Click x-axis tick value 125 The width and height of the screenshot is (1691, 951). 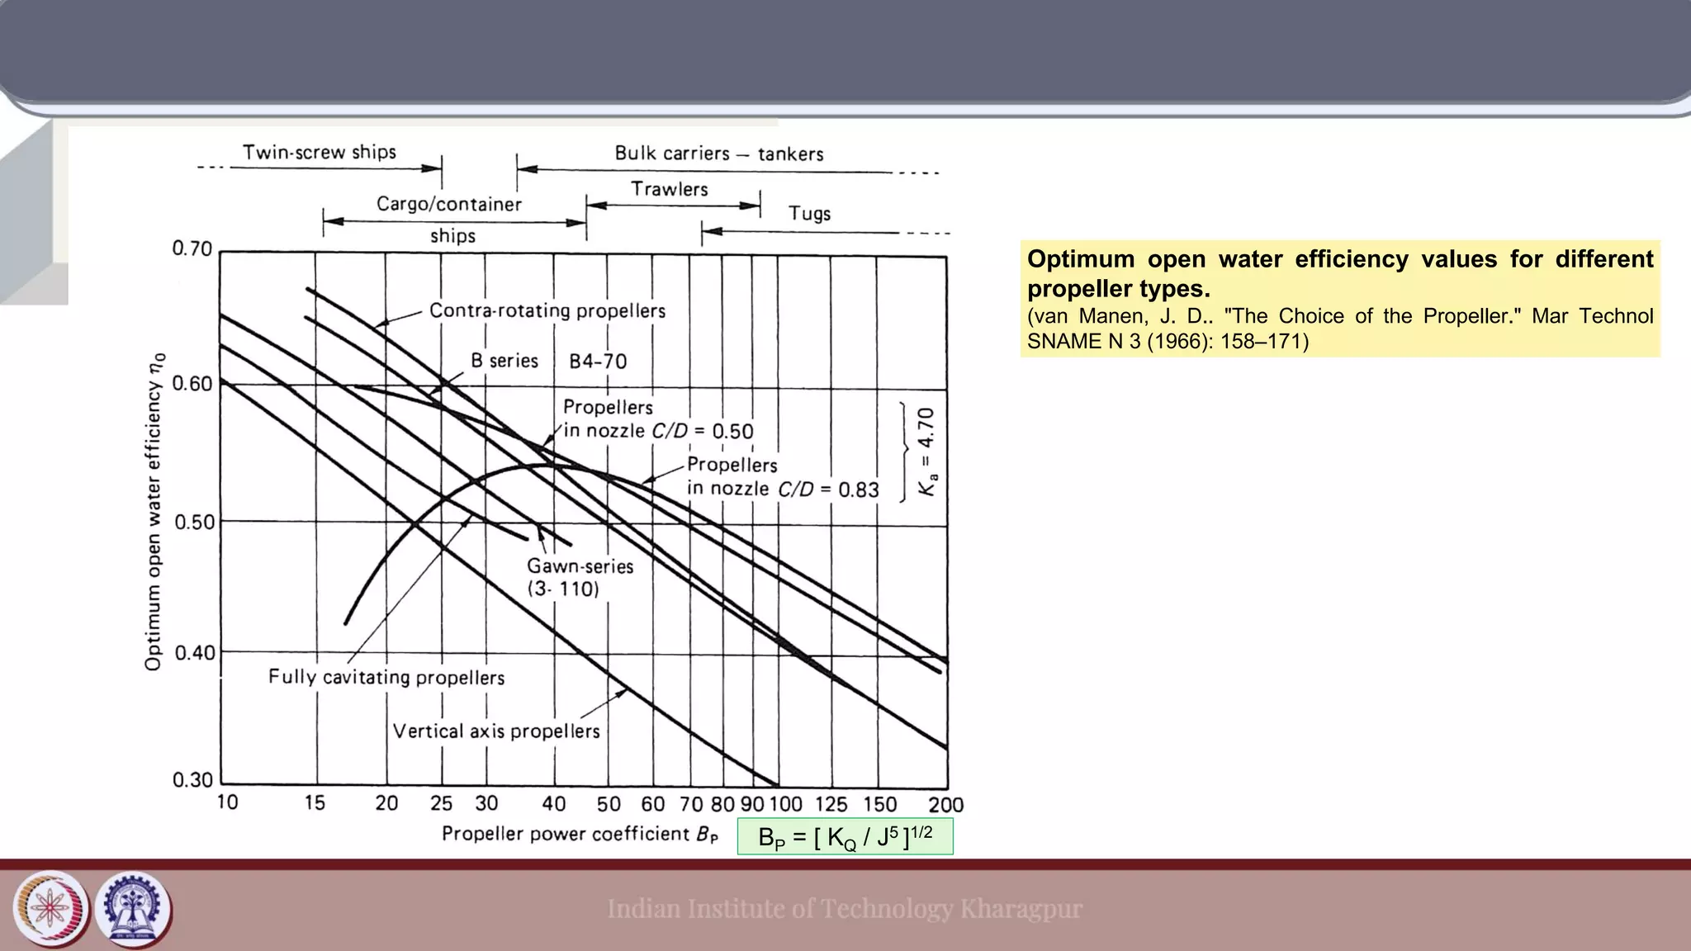click(x=831, y=804)
